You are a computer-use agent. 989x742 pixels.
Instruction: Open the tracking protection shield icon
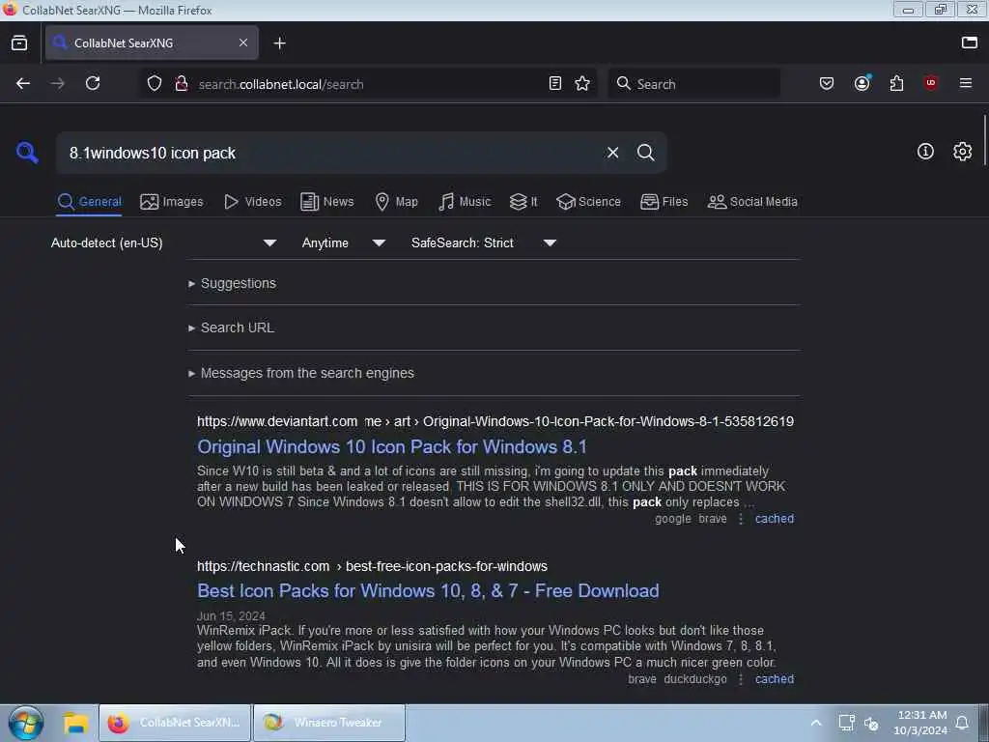[x=155, y=83]
